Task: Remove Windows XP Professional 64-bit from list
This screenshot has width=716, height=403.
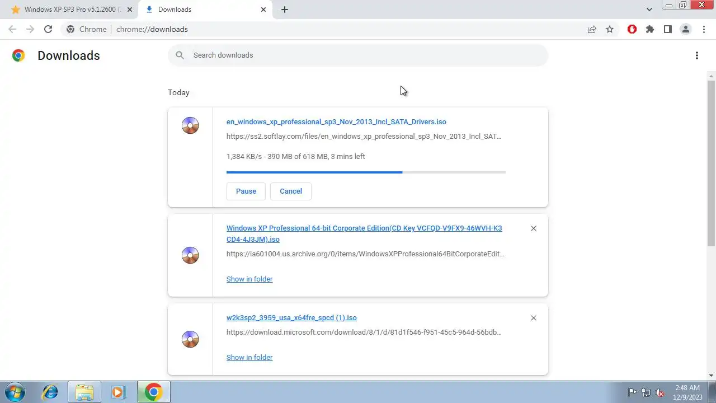Action: (x=534, y=228)
